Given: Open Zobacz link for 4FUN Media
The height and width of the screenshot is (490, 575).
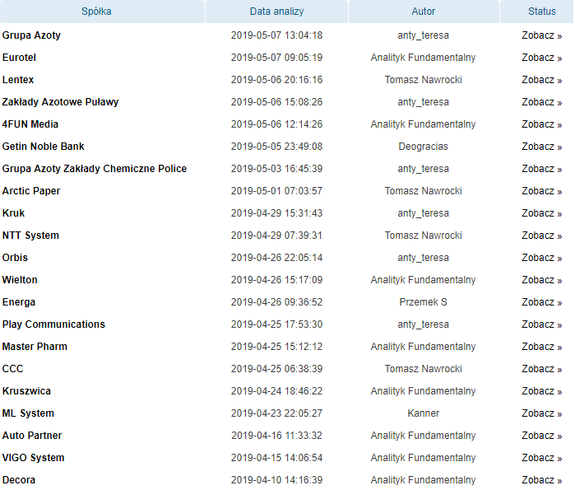Looking at the screenshot, I should coord(541,124).
